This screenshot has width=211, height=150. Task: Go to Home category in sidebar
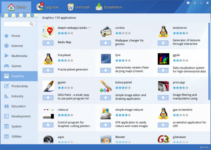tap(19, 36)
